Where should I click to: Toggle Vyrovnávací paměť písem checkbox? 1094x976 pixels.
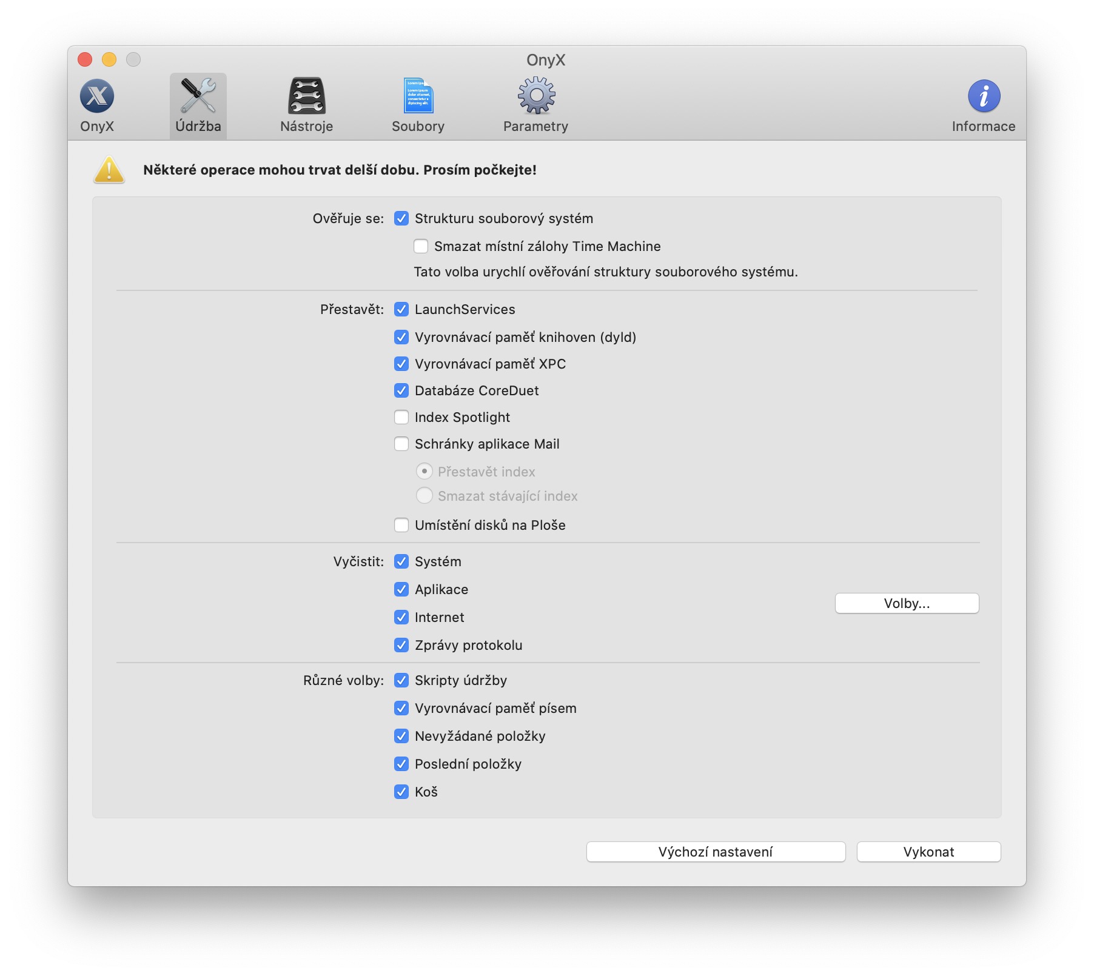point(401,708)
